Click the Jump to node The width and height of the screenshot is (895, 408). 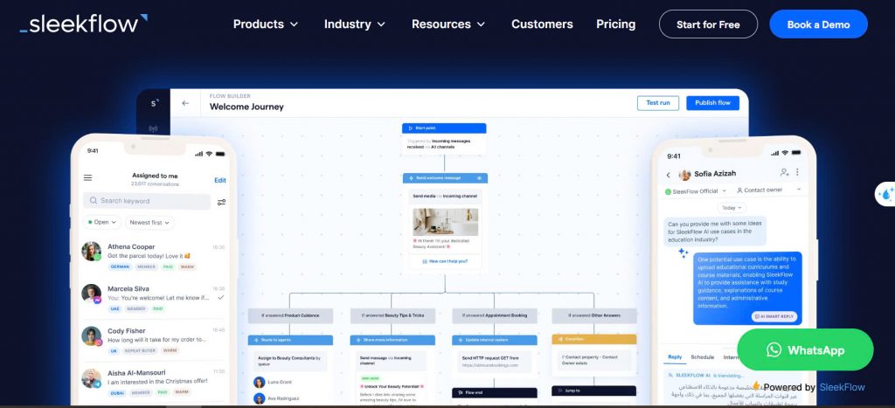pos(594,391)
